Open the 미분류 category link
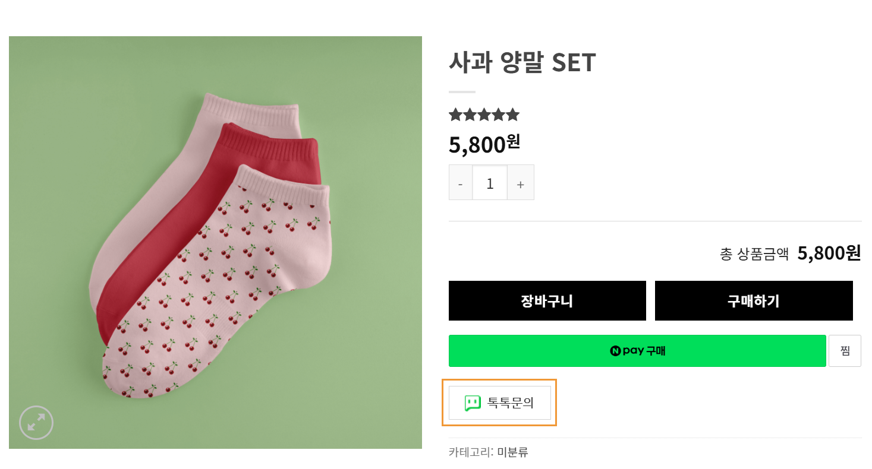 (x=512, y=452)
